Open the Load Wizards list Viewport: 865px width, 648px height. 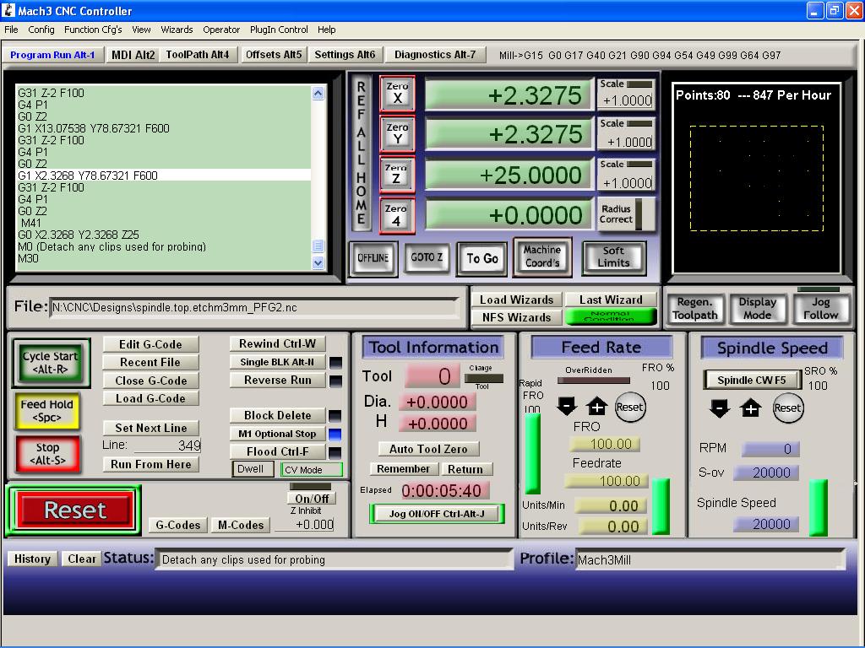pos(516,300)
